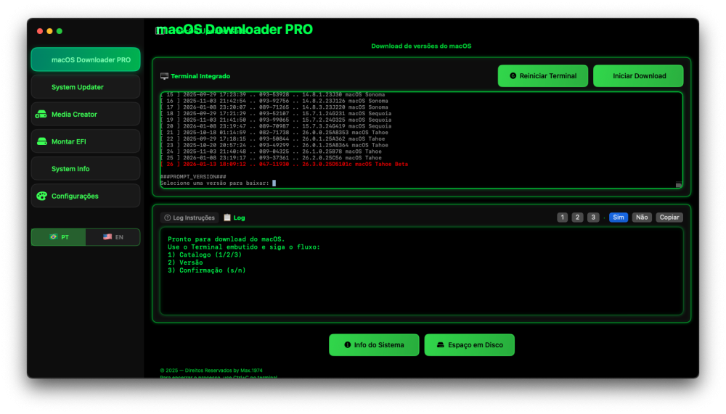The width and height of the screenshot is (726, 414).
Task: Click terminal prompt 'Selecione uma versão para baixar'
Action: pos(215,183)
